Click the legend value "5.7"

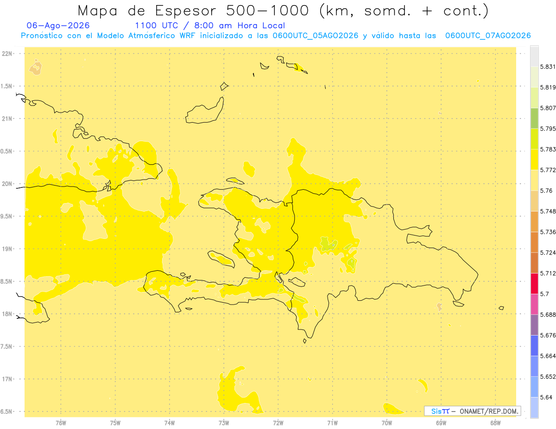click(544, 294)
